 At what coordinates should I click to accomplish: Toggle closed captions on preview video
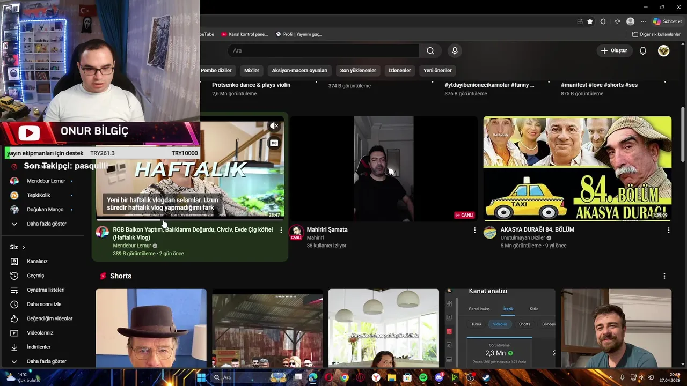274,143
